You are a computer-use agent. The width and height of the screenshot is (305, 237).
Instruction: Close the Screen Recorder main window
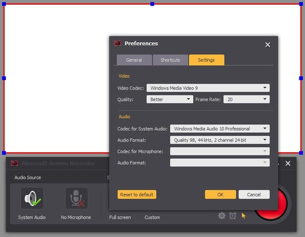pos(288,163)
